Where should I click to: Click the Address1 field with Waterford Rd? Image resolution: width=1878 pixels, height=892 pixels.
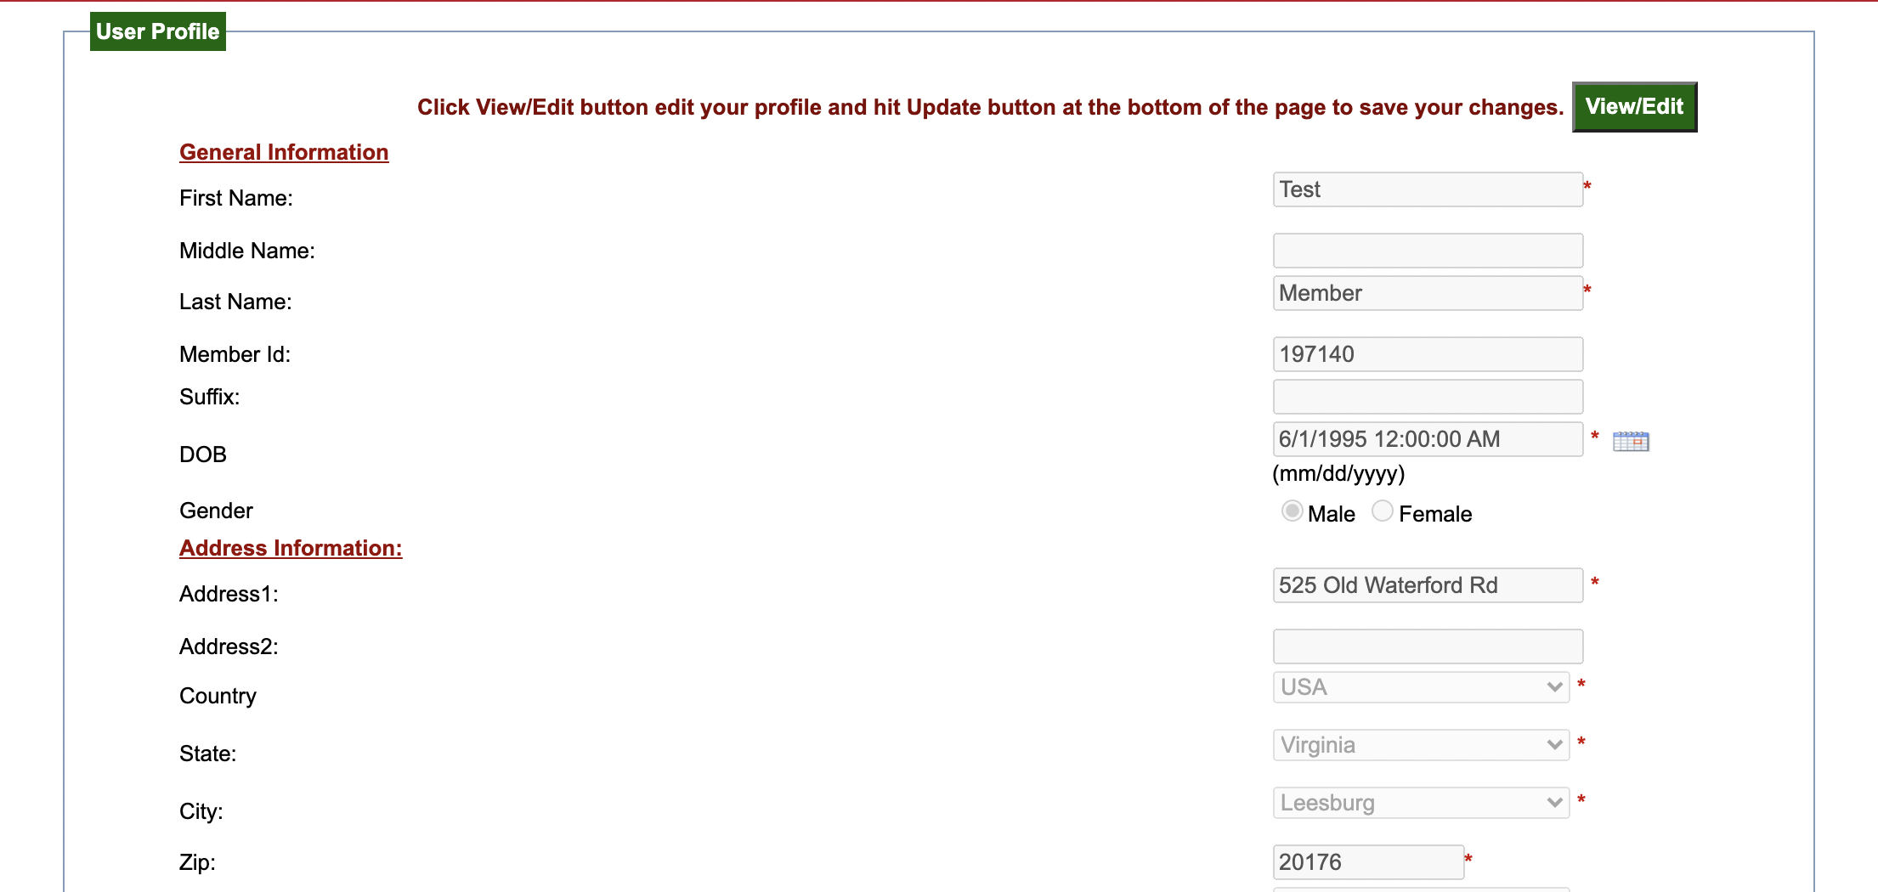(1427, 585)
